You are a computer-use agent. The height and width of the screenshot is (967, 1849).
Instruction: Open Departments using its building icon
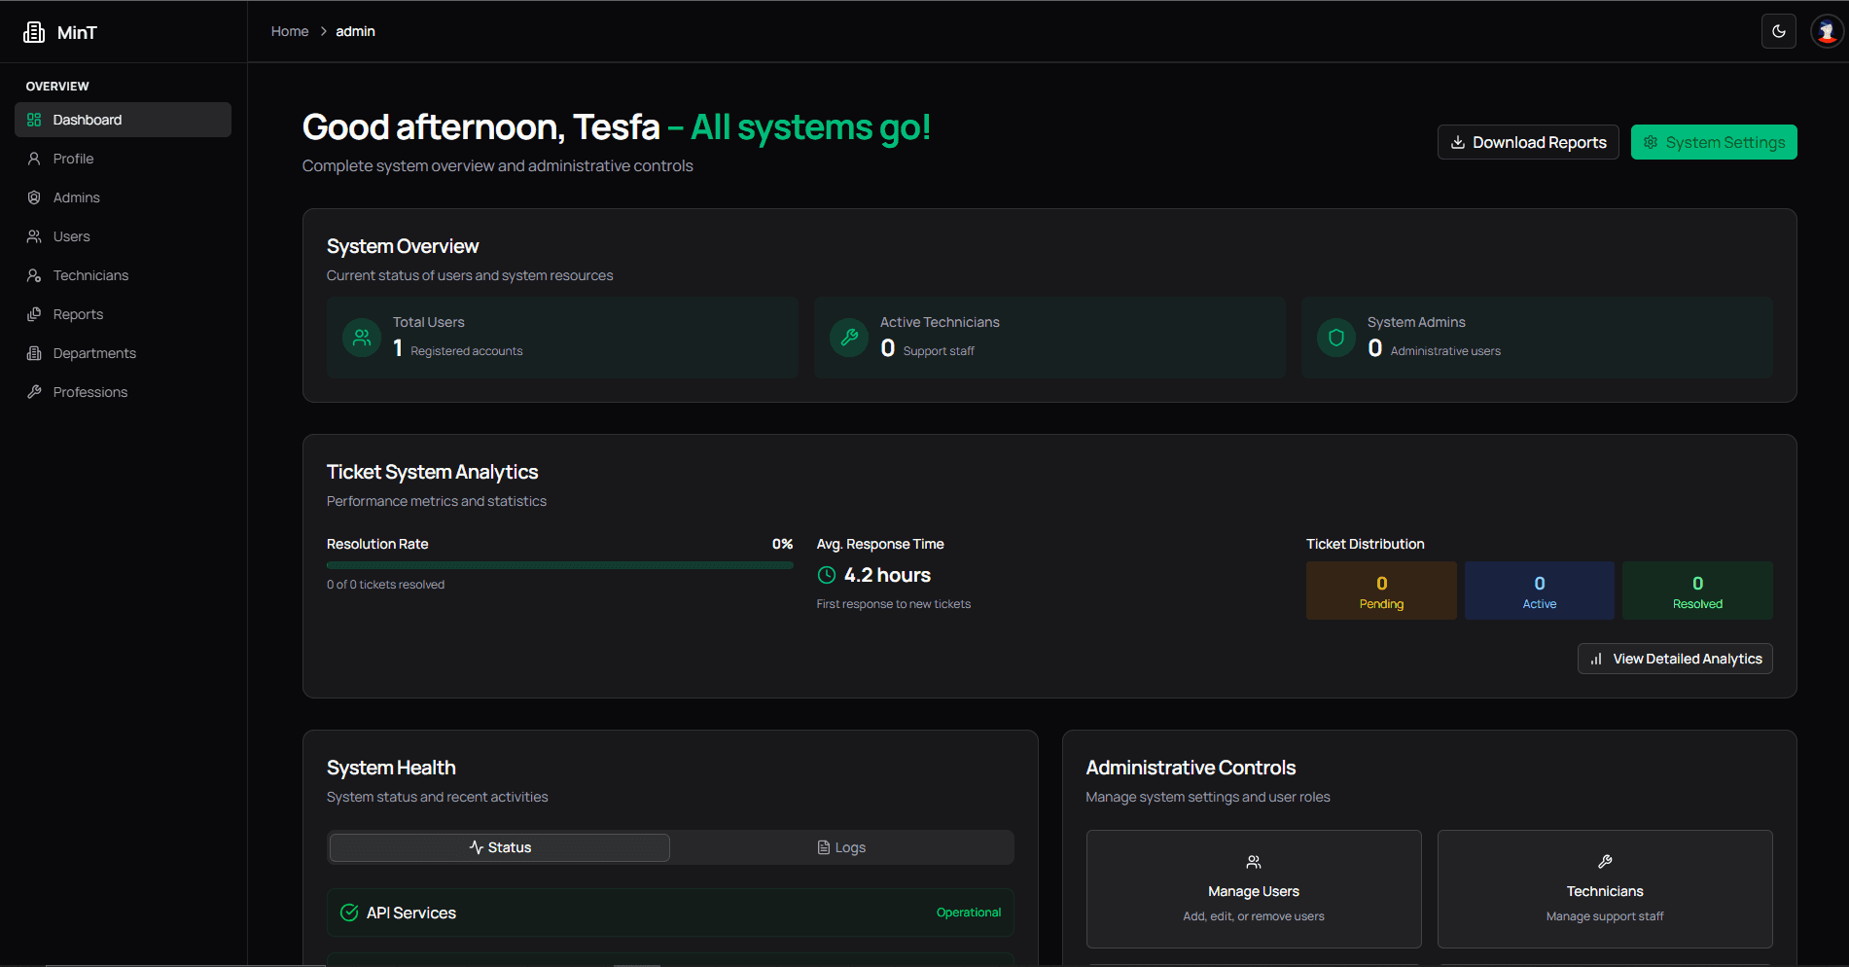click(33, 352)
